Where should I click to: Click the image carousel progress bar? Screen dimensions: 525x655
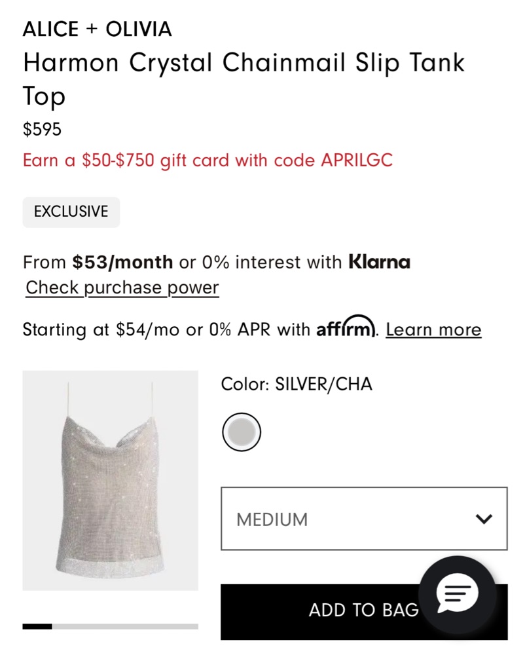pyautogui.click(x=110, y=627)
